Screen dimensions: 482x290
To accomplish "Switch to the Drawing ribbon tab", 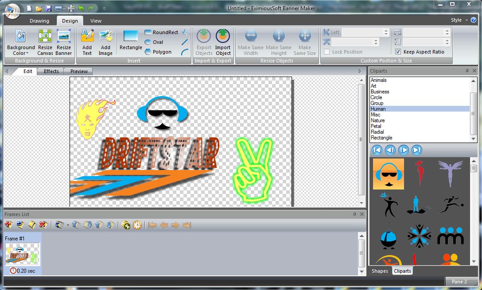I will (39, 20).
